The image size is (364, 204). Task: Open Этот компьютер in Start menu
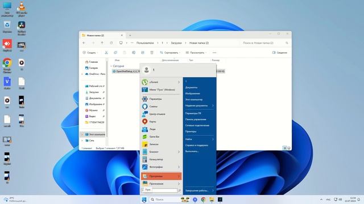194,100
